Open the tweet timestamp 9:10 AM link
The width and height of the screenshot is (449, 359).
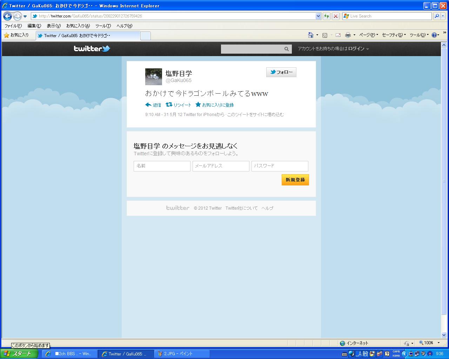click(163, 115)
